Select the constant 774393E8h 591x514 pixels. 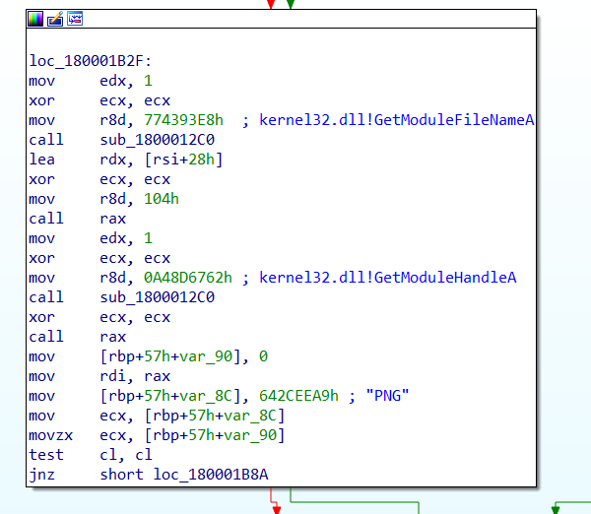(183, 120)
